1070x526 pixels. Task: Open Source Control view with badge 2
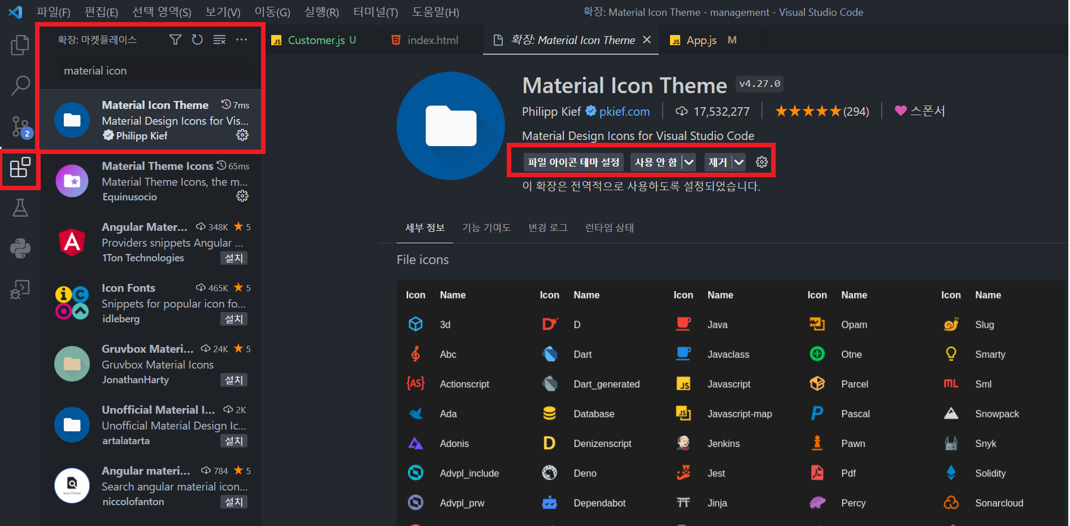tap(20, 127)
